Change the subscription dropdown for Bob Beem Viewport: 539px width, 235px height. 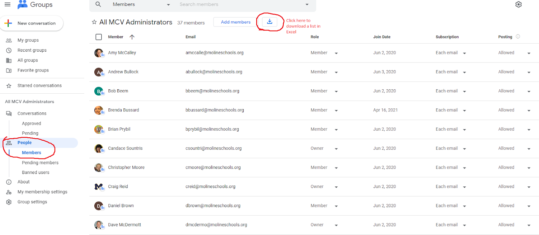(464, 91)
